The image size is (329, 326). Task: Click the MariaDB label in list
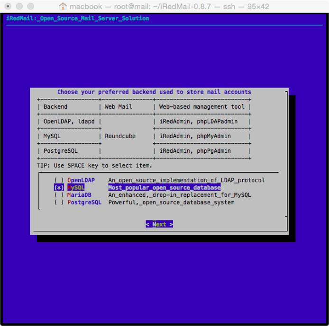point(79,195)
